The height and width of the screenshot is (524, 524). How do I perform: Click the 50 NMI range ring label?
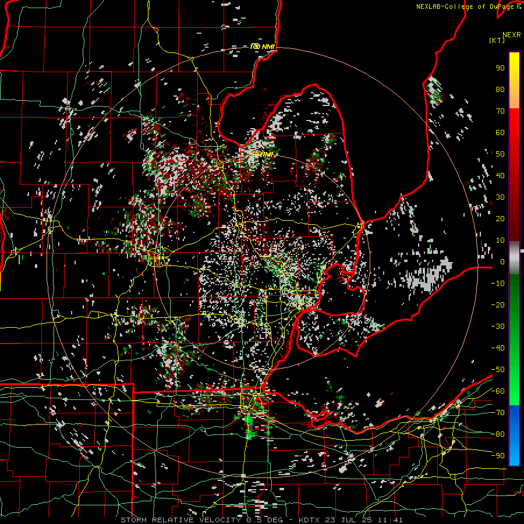(x=263, y=154)
